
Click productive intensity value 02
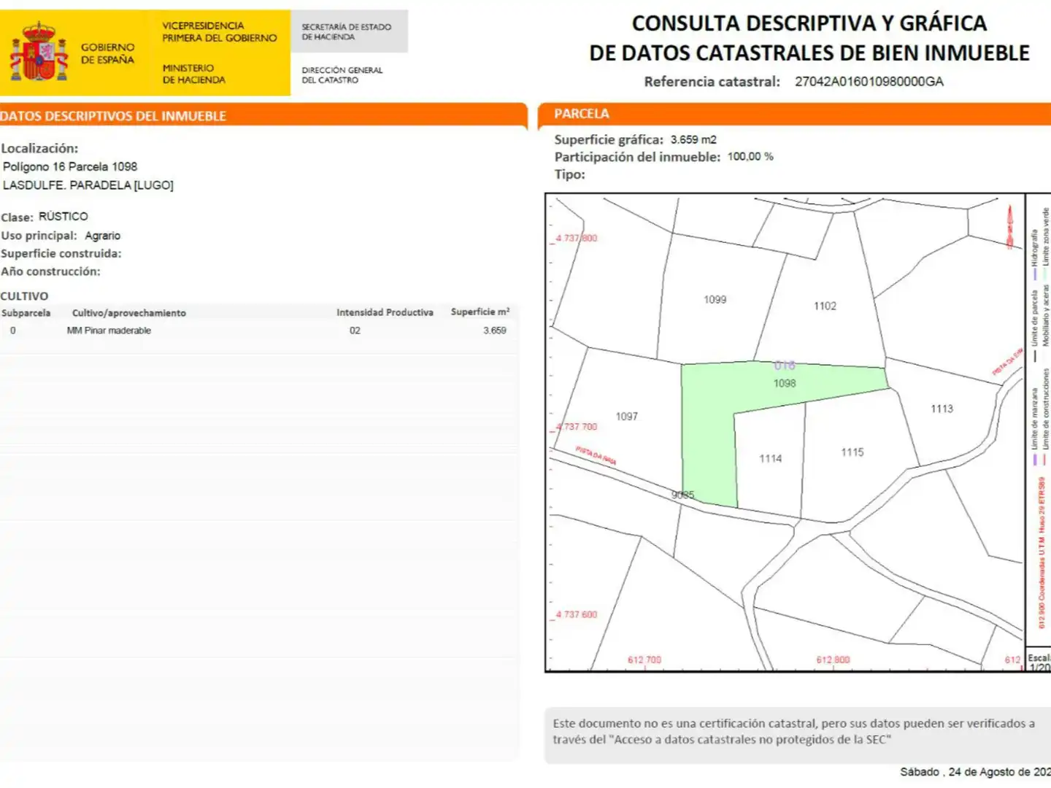[355, 331]
